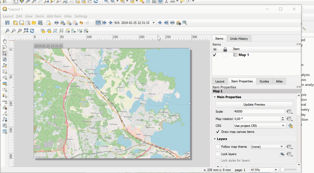Click data-defined override for Map rotation
314x173 pixels.
point(289,119)
